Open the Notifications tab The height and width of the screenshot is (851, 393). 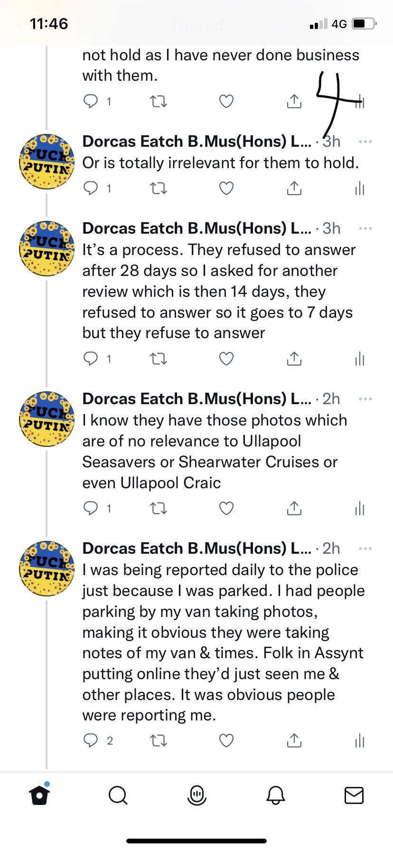275,795
